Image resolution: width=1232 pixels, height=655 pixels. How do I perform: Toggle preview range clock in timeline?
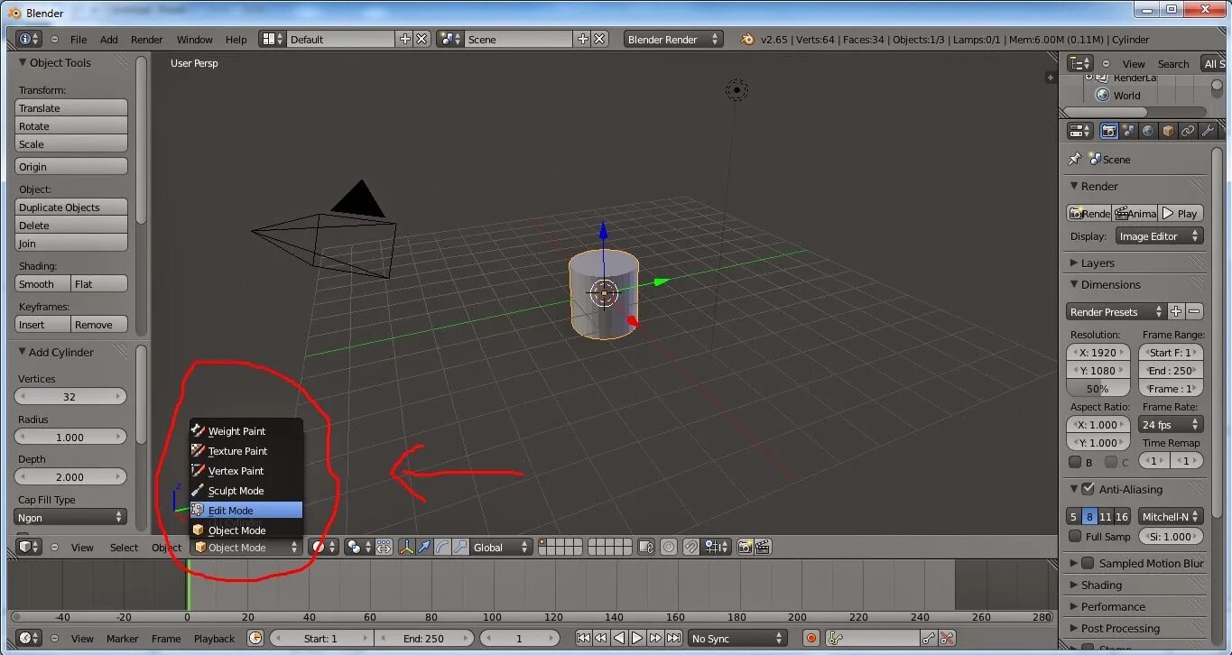255,638
